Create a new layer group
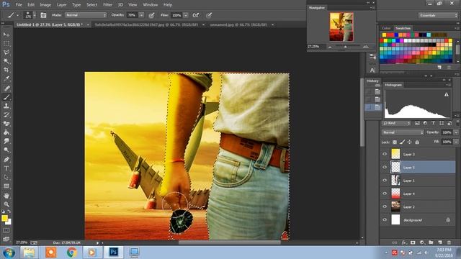461x259 pixels. 431,242
